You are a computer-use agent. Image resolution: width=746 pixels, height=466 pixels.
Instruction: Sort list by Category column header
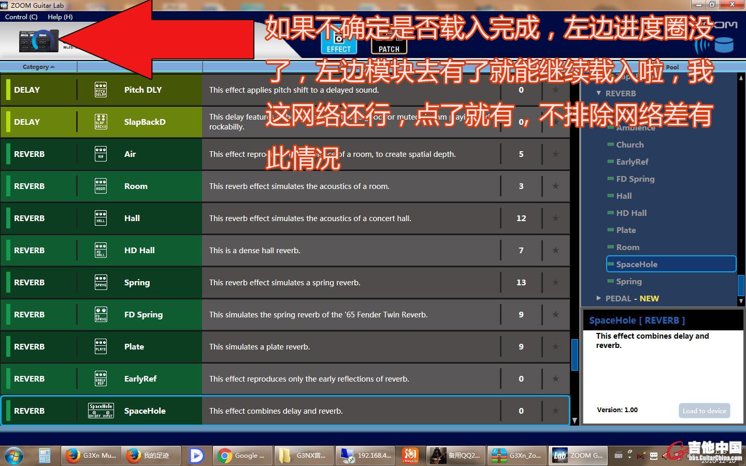point(38,67)
